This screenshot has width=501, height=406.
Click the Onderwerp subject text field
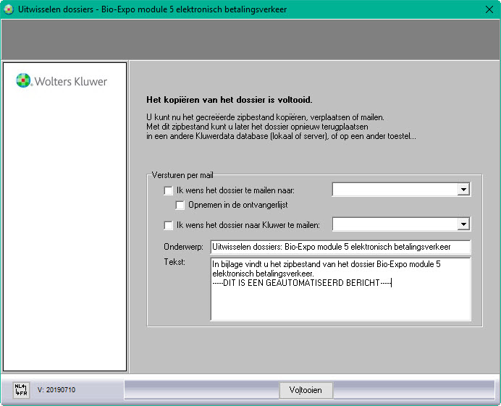pos(340,248)
